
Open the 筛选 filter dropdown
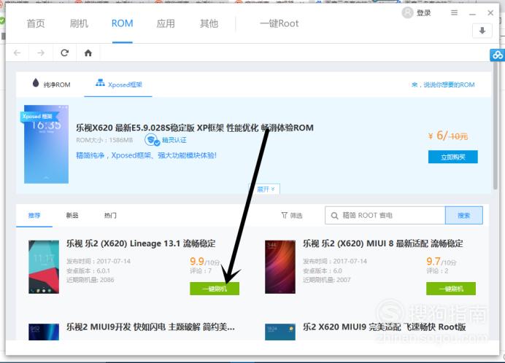click(292, 215)
